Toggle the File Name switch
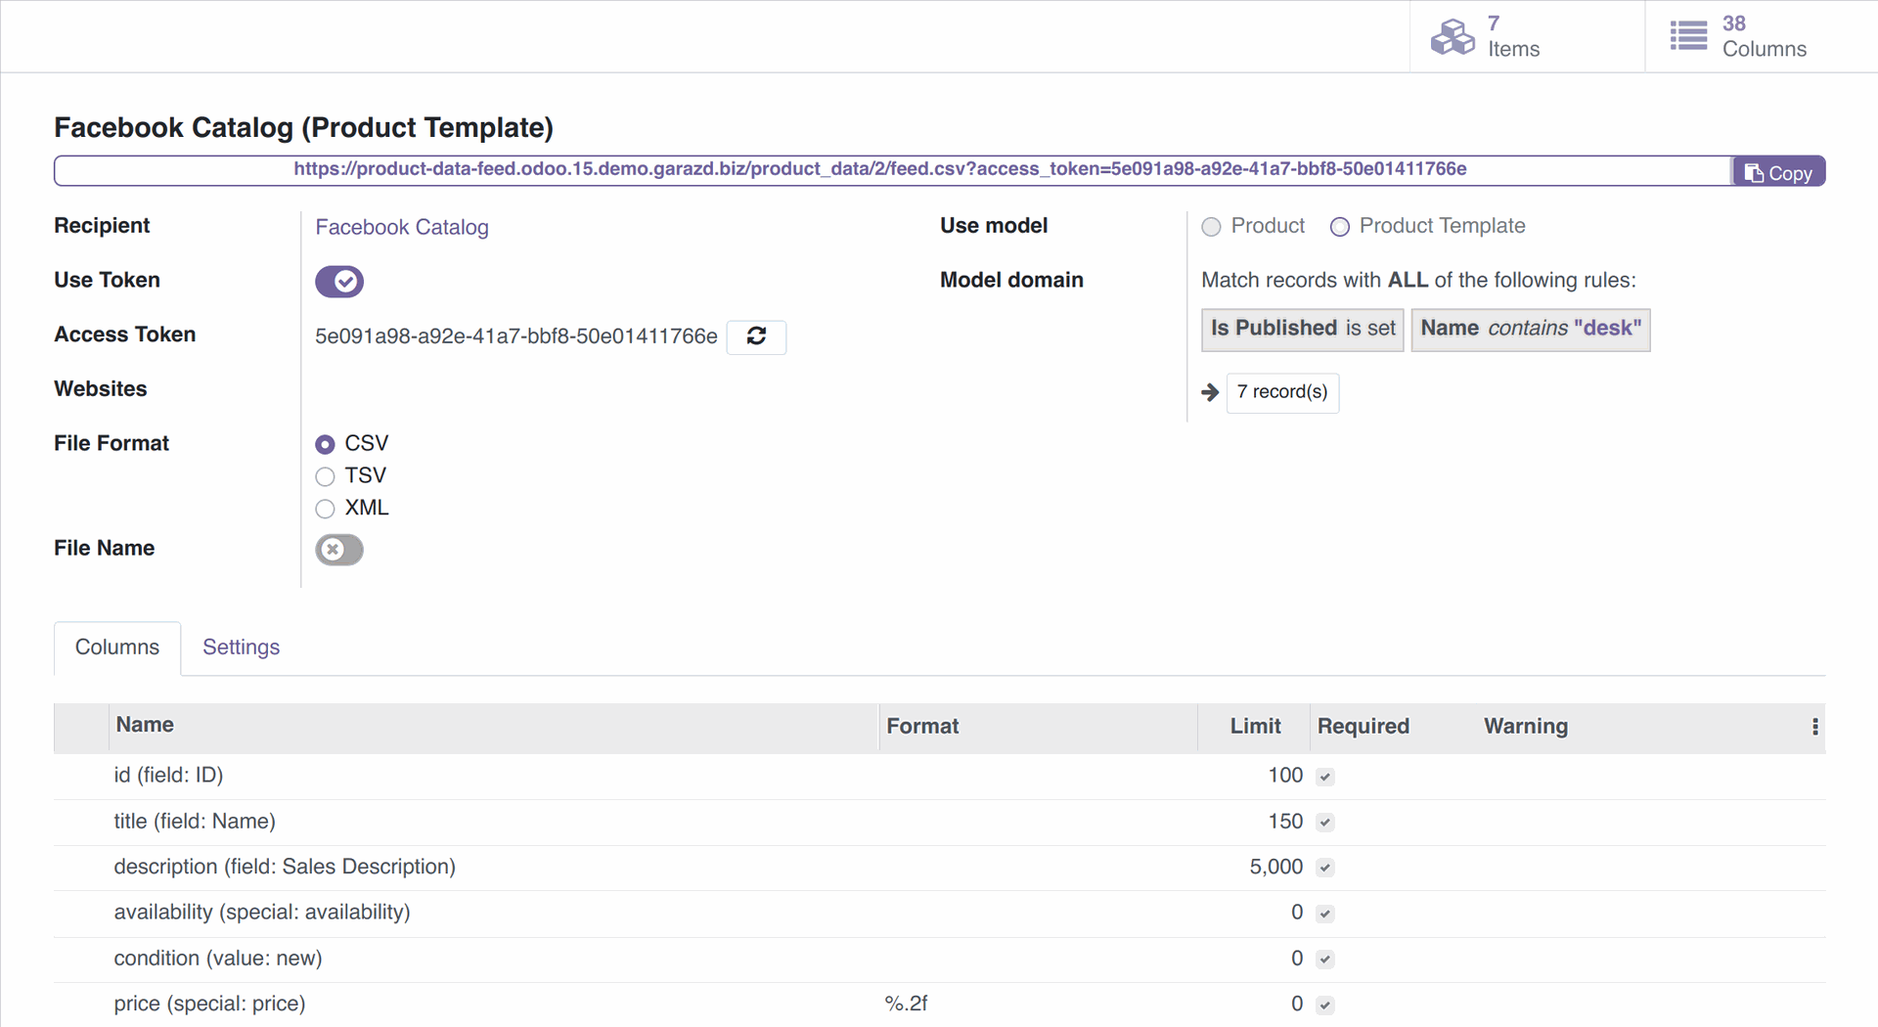The height and width of the screenshot is (1027, 1878). 339,550
